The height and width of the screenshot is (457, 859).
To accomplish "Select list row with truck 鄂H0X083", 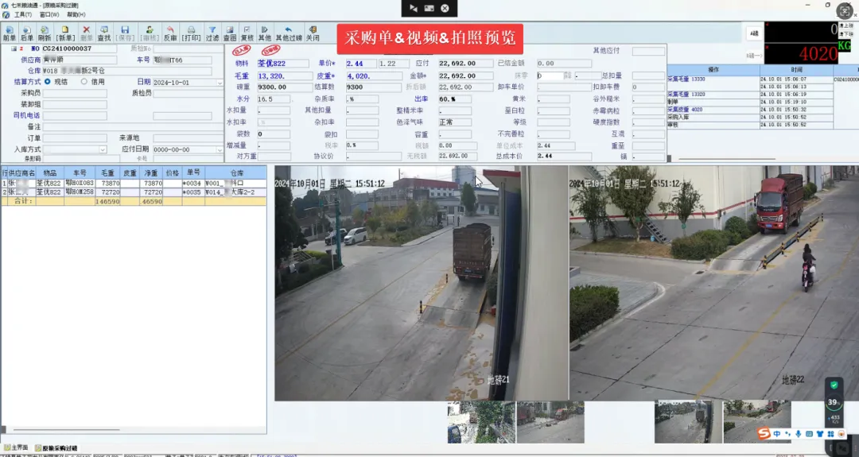I will [x=134, y=184].
